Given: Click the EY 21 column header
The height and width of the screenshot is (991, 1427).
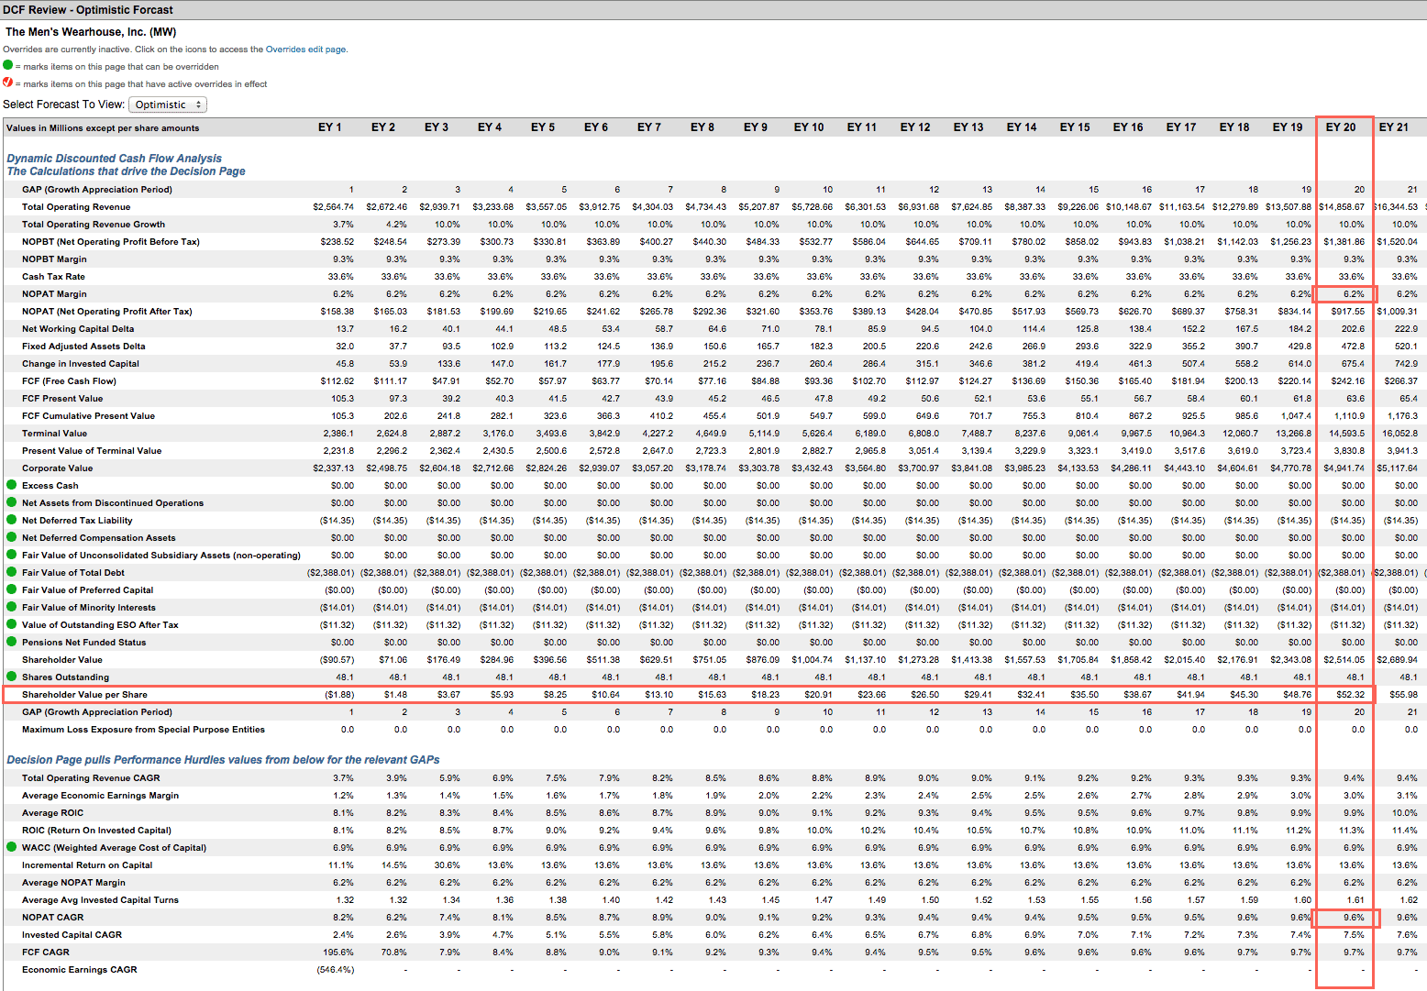Looking at the screenshot, I should click(x=1394, y=127).
